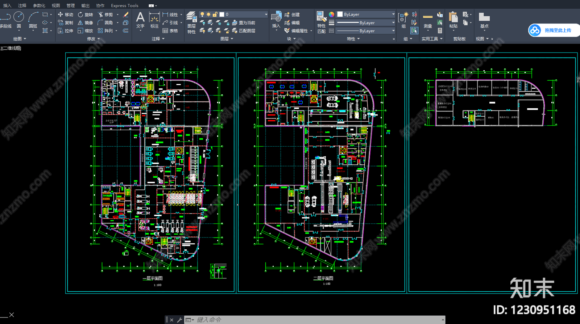Expand the Annotation (注释) panel
580x324 pixels.
tap(158, 39)
